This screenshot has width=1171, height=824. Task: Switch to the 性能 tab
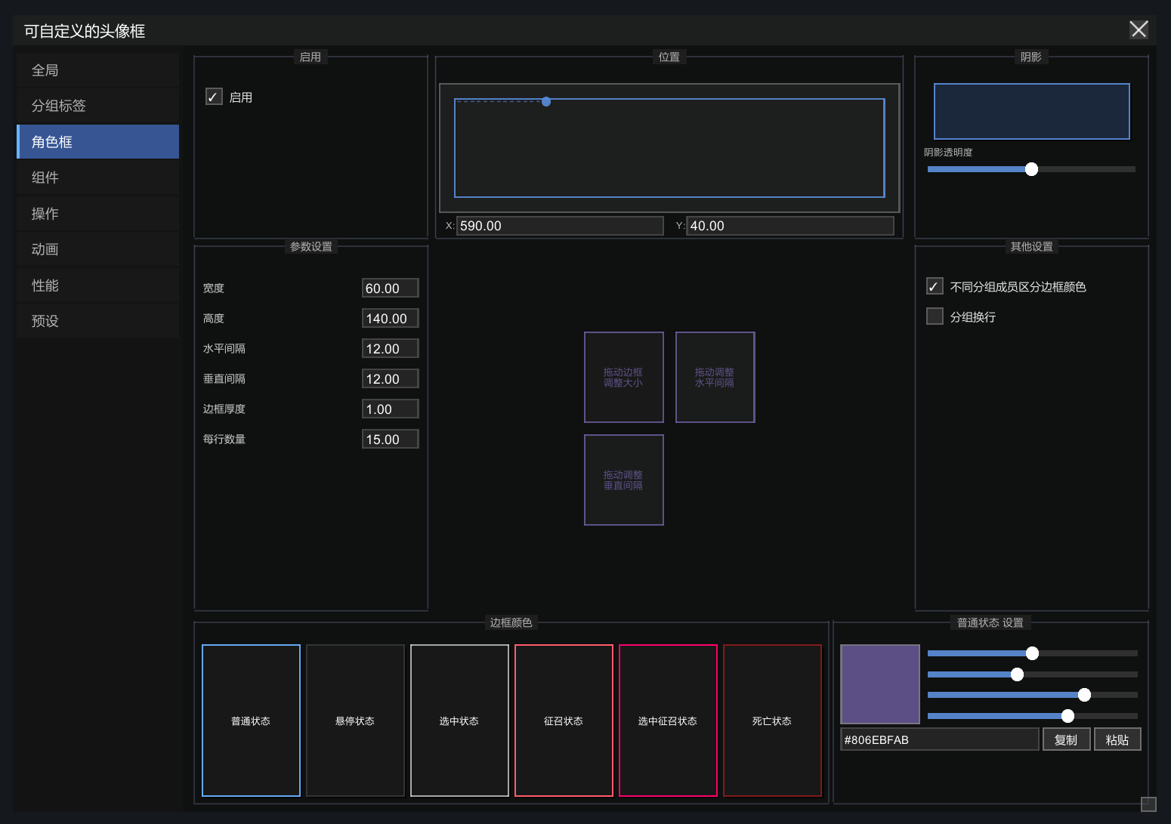pyautogui.click(x=97, y=285)
